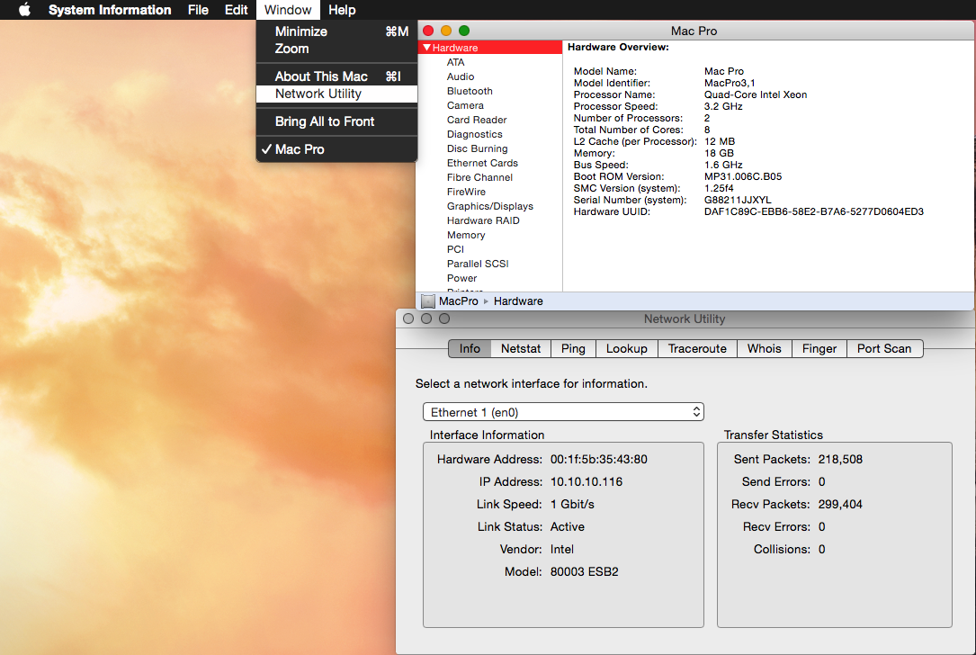Click Memory value 18 GB
976x655 pixels.
(719, 153)
